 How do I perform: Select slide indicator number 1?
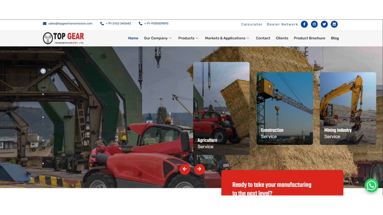point(43,71)
